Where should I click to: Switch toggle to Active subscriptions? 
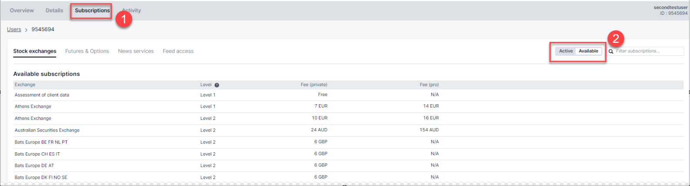(x=566, y=51)
